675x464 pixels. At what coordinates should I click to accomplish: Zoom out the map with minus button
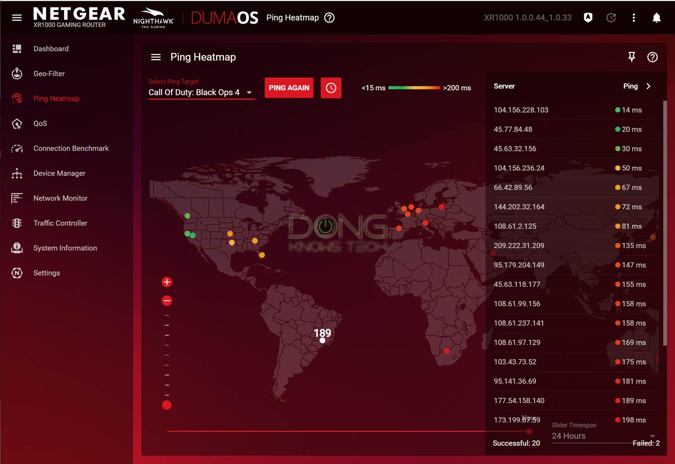(x=166, y=301)
